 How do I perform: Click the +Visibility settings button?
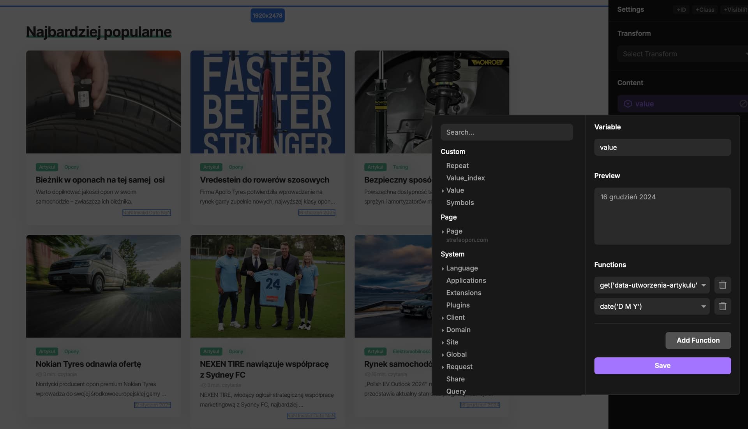tap(735, 10)
